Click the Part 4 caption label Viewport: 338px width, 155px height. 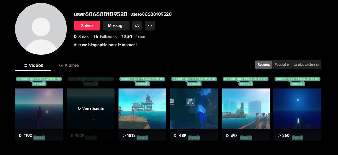[142, 138]
